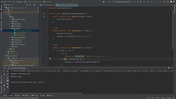Click the yellow intention lightbulb on line 17

(50, 59)
